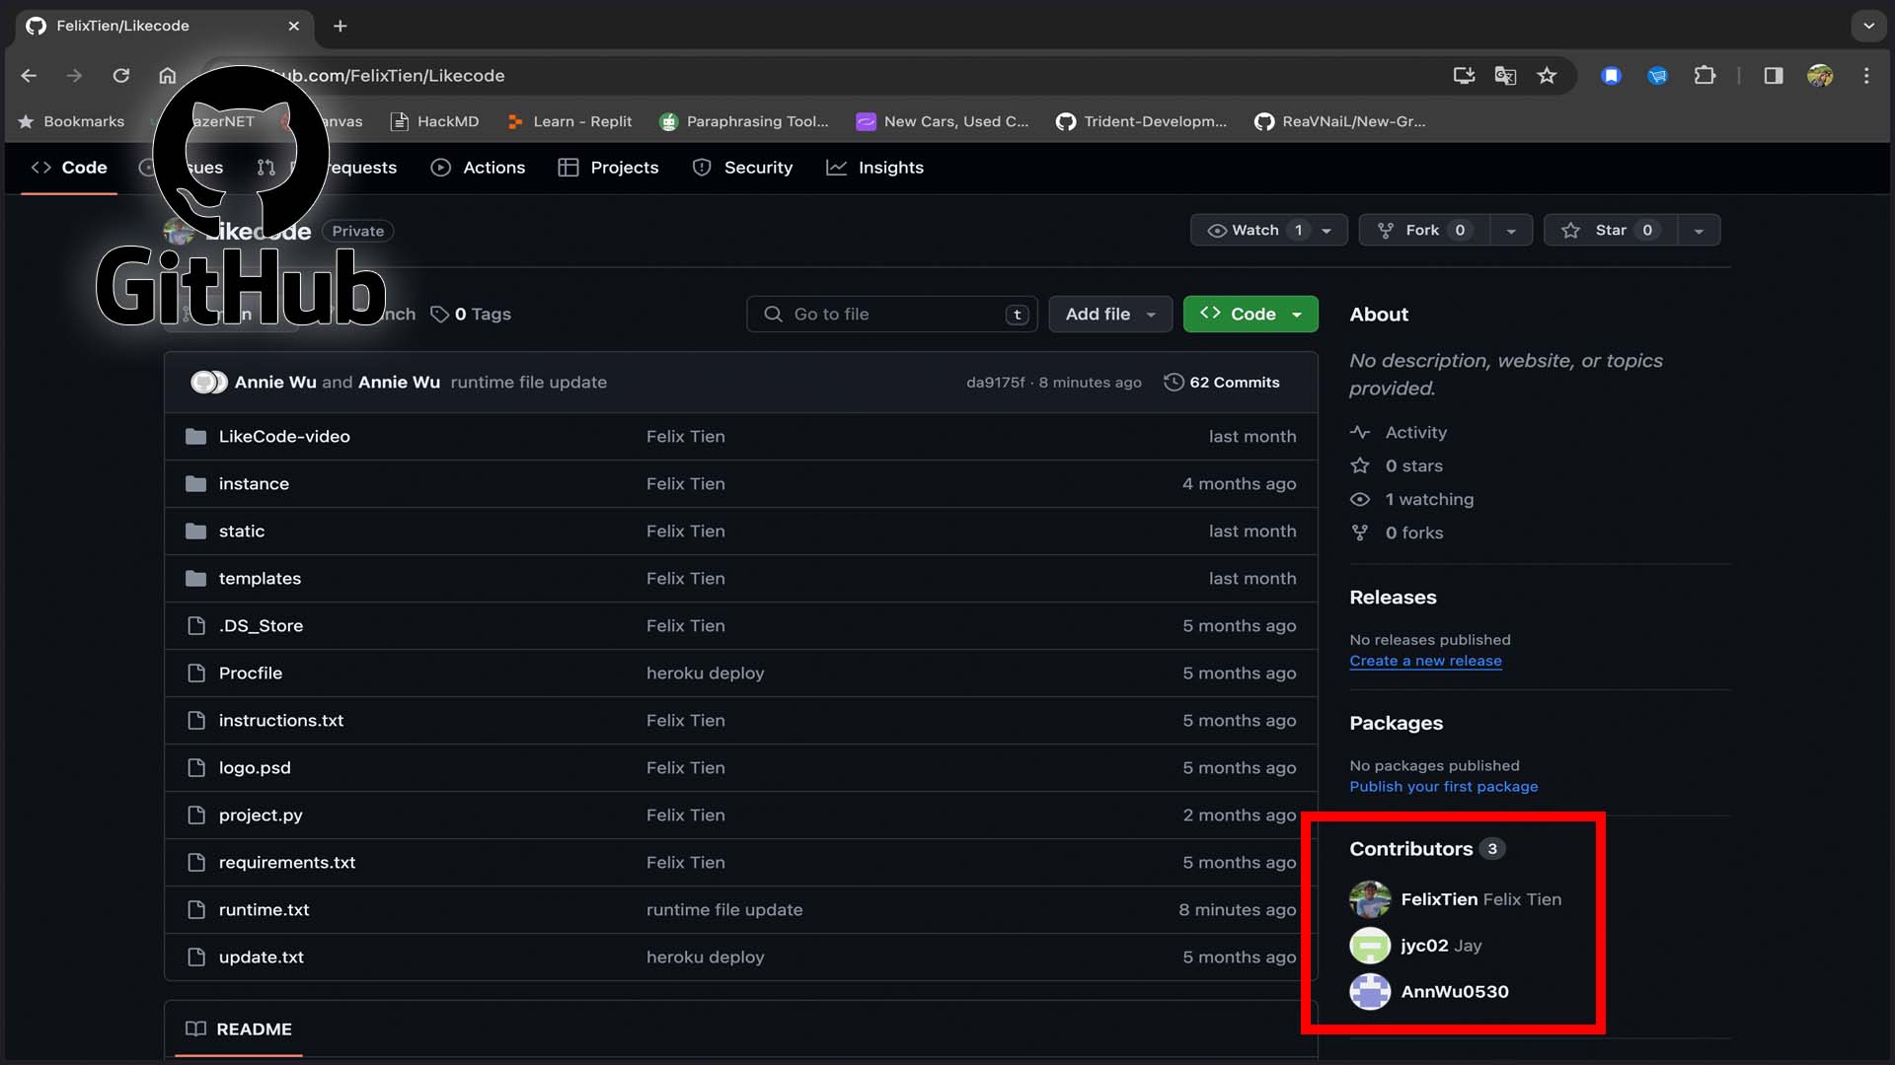The image size is (1895, 1065).
Task: Open the Chrome profile avatar
Action: [x=1820, y=76]
